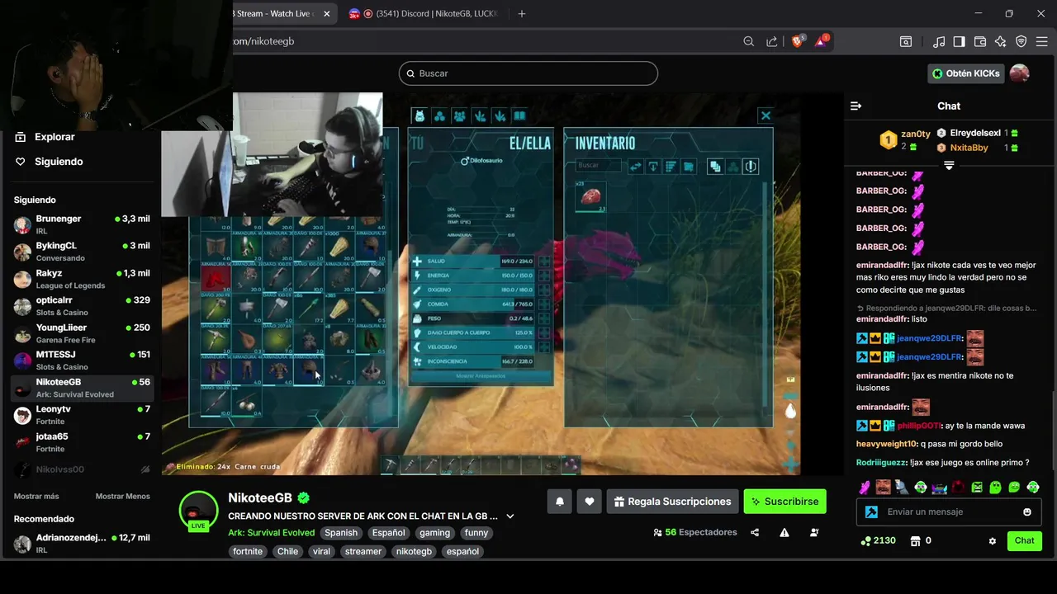
Task: Expand the stream title chevron
Action: (510, 516)
